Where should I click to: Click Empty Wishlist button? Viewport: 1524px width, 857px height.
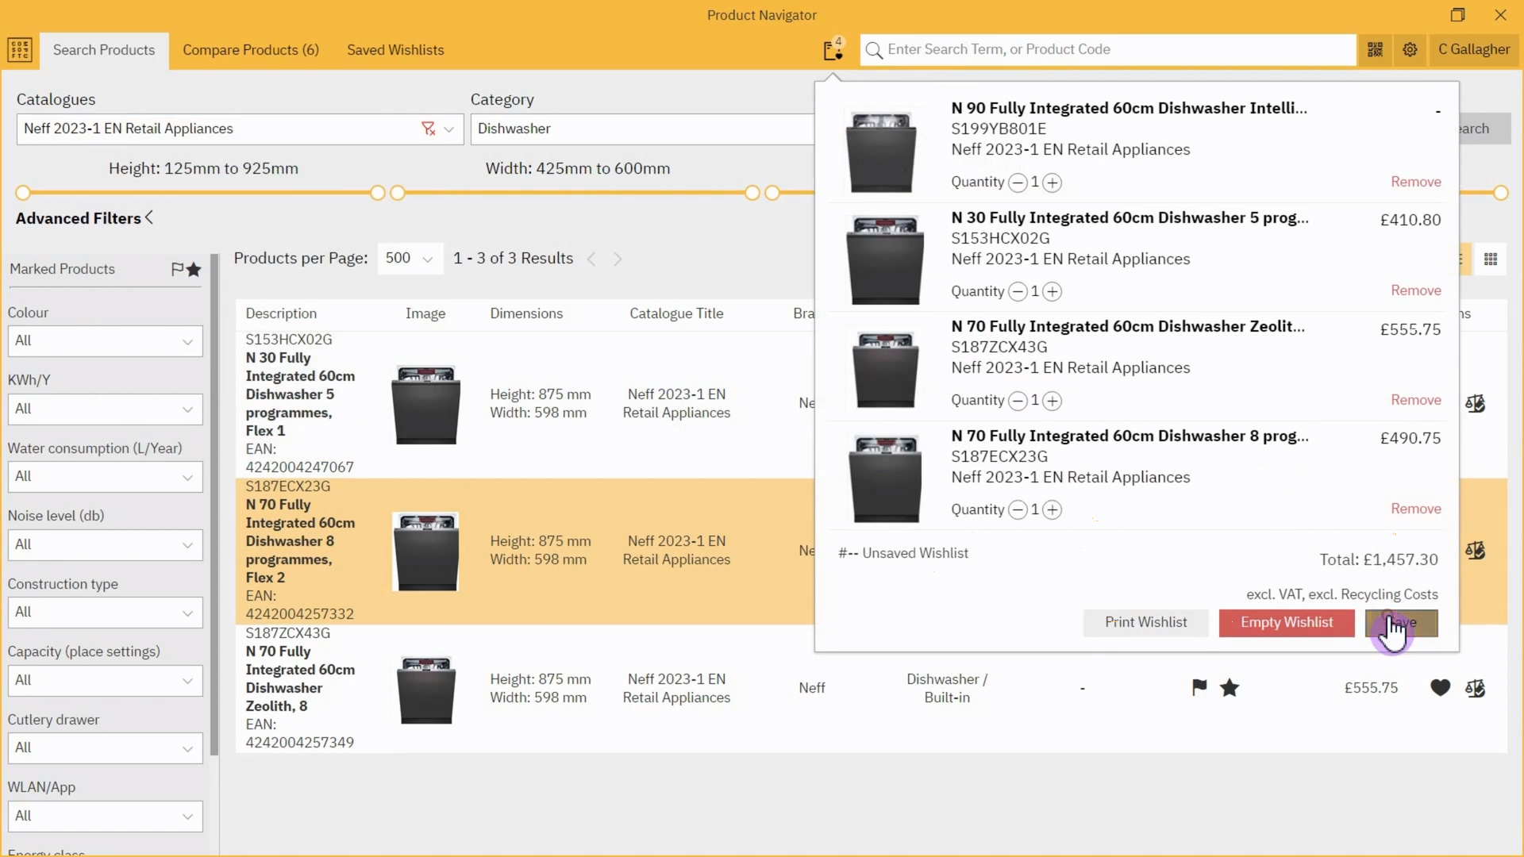click(x=1287, y=623)
